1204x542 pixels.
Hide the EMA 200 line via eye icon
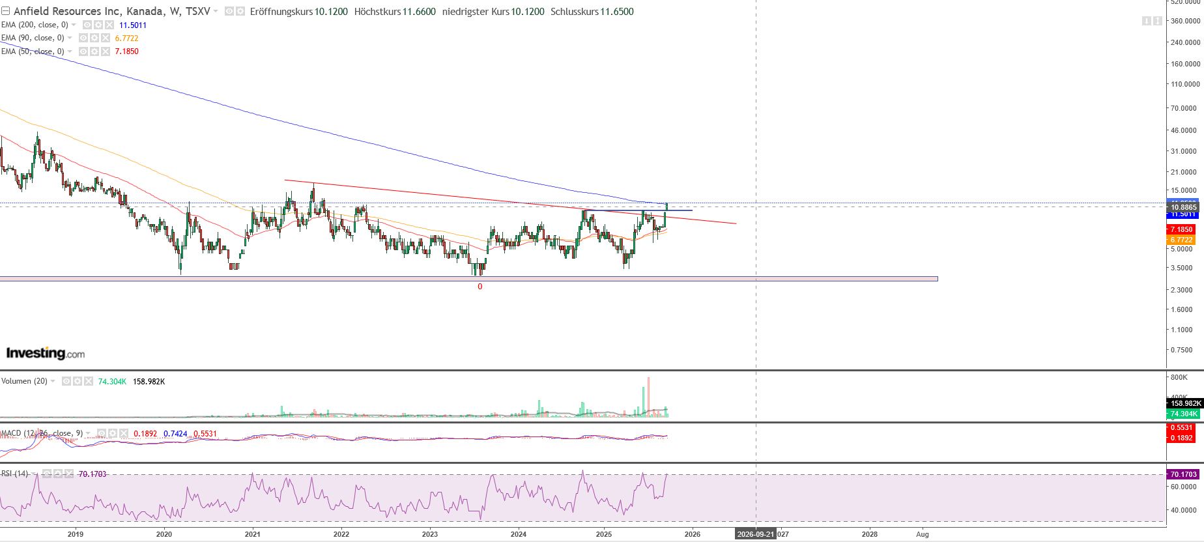coord(87,25)
